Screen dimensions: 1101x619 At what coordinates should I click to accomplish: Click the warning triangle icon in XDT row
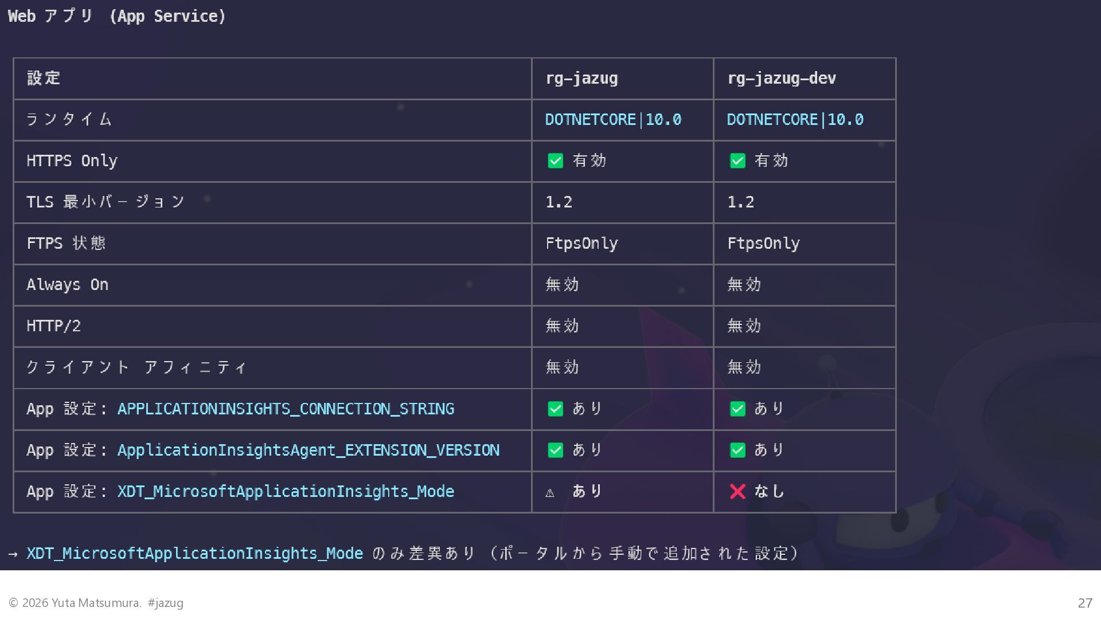[x=550, y=492]
